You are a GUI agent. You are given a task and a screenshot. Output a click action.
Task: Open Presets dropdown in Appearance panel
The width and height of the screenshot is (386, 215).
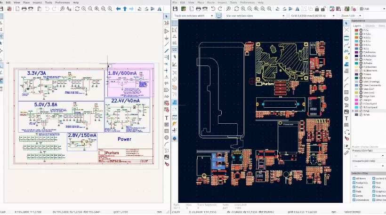(368, 156)
